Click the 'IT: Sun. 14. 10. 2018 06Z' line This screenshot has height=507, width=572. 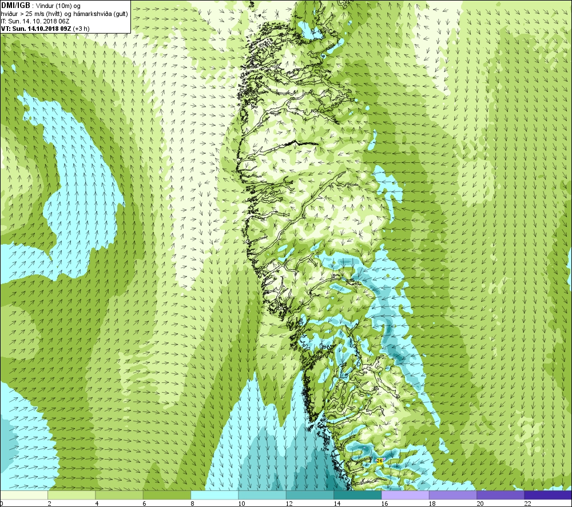pos(35,21)
